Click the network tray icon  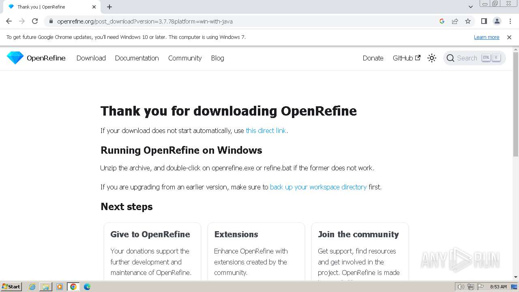tap(471, 287)
